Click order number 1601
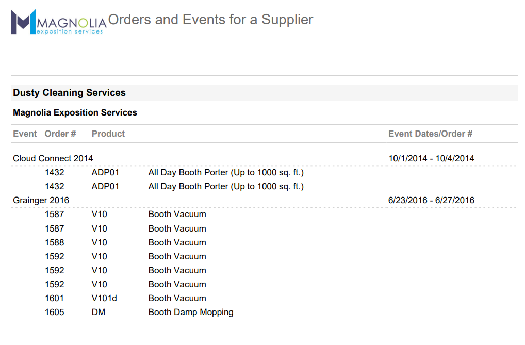This screenshot has width=525, height=345. 55,298
